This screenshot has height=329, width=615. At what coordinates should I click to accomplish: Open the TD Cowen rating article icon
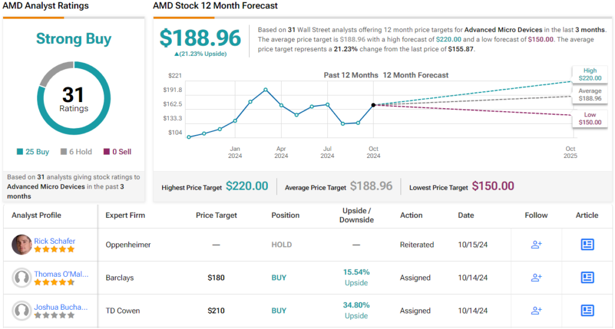tap(587, 310)
